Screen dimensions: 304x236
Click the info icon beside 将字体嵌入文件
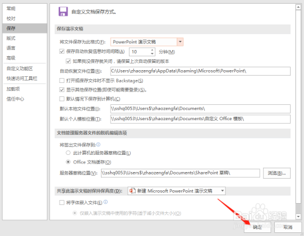[x=106, y=202]
